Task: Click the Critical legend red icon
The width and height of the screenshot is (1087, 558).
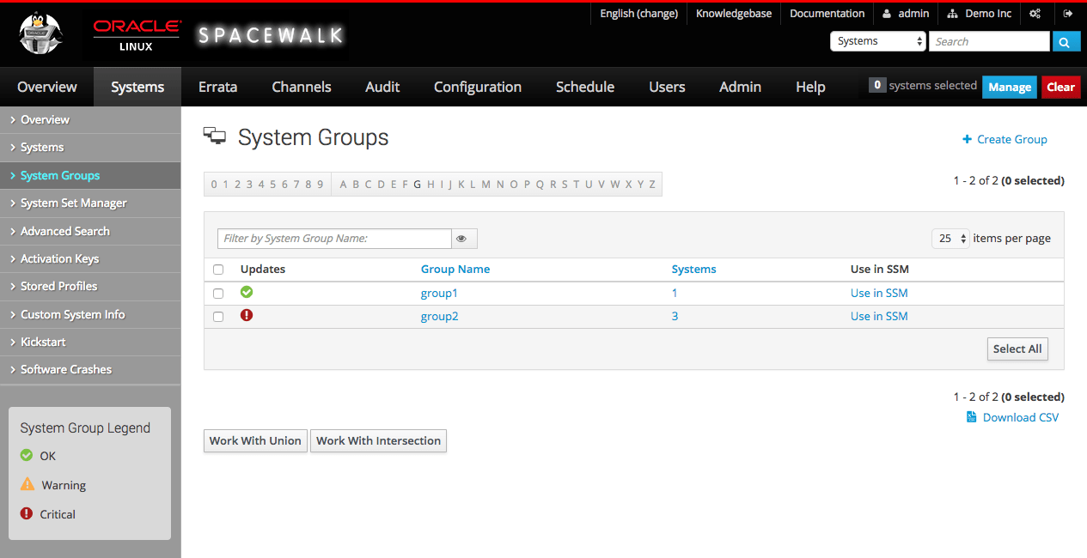Action: click(x=27, y=513)
